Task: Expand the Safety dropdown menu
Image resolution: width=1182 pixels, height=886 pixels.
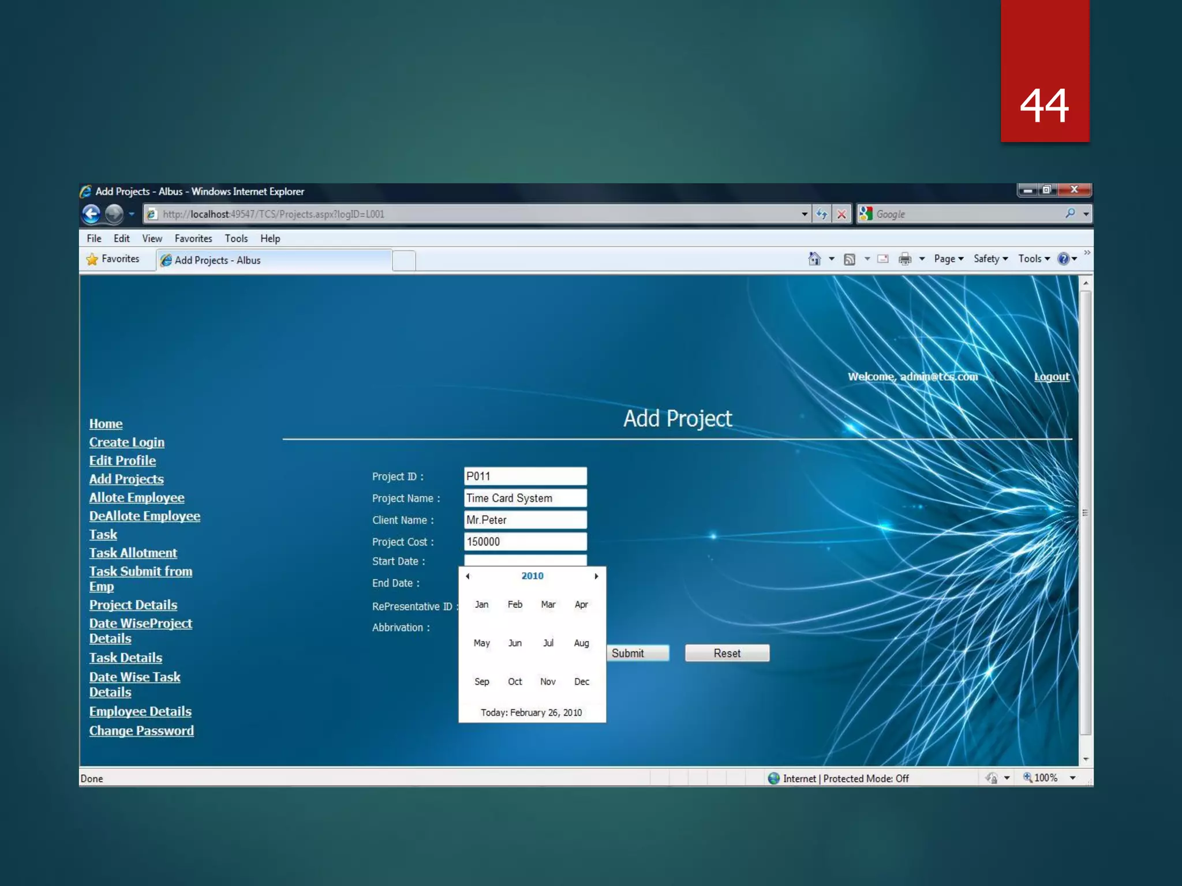Action: pyautogui.click(x=990, y=259)
